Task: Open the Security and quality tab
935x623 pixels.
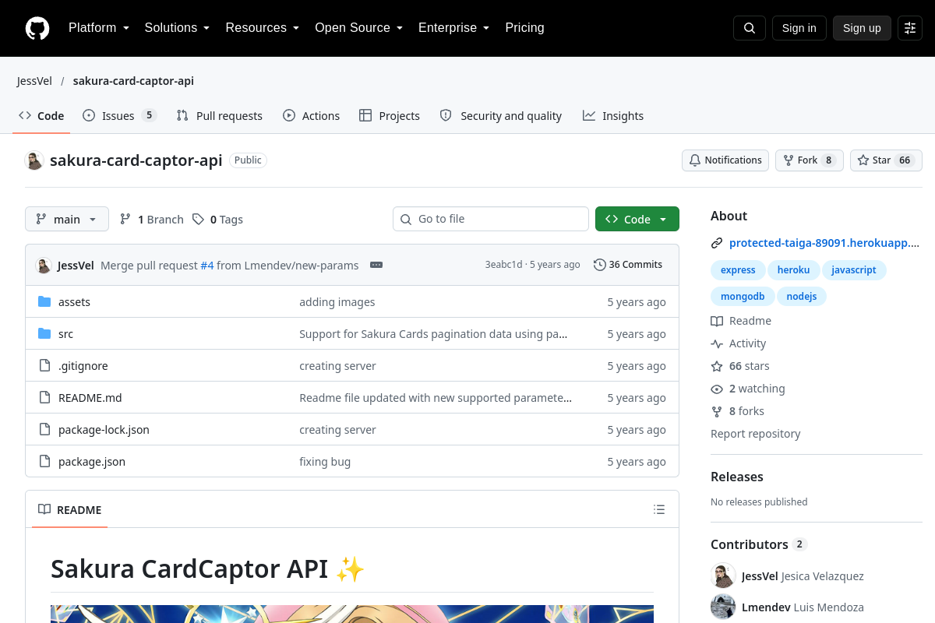Action: [x=501, y=116]
